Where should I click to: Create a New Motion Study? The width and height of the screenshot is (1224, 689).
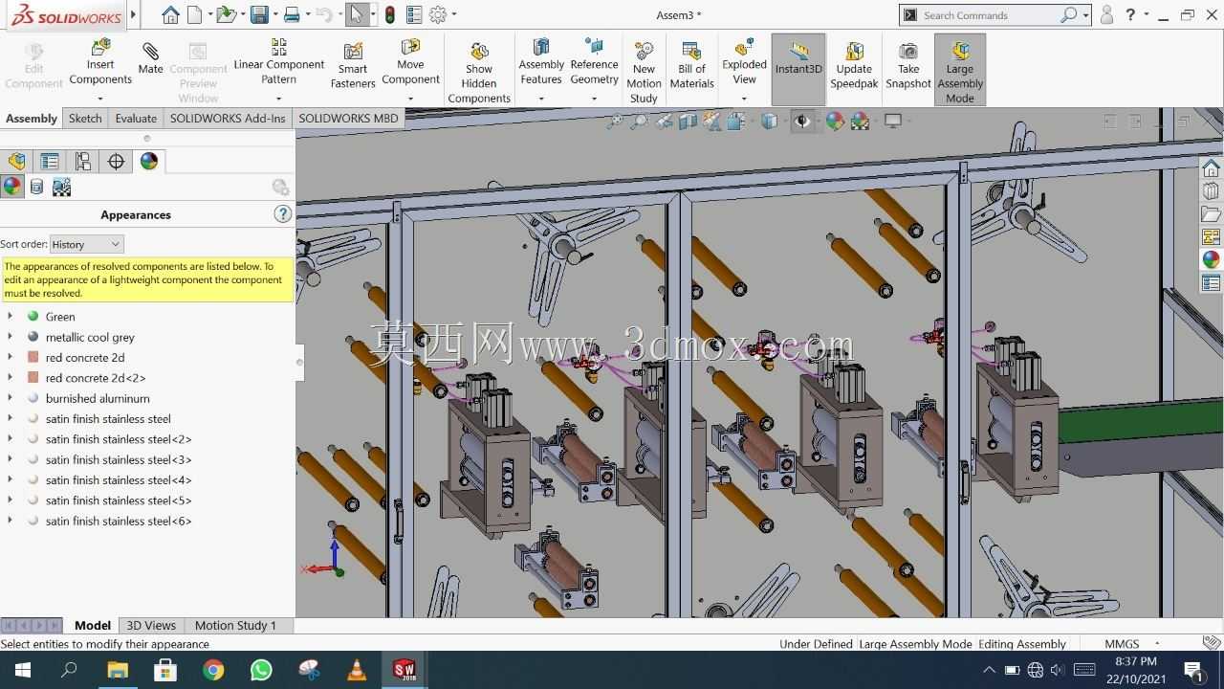tap(644, 72)
